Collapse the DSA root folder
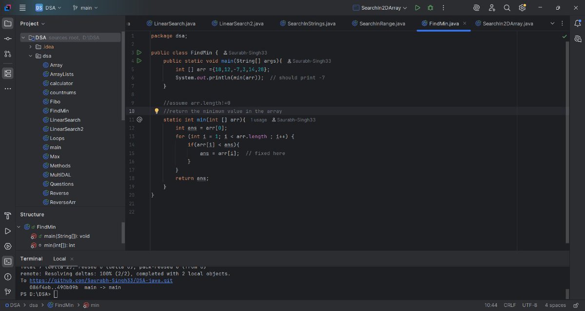Image resolution: width=585 pixels, height=311 pixels. [24, 38]
